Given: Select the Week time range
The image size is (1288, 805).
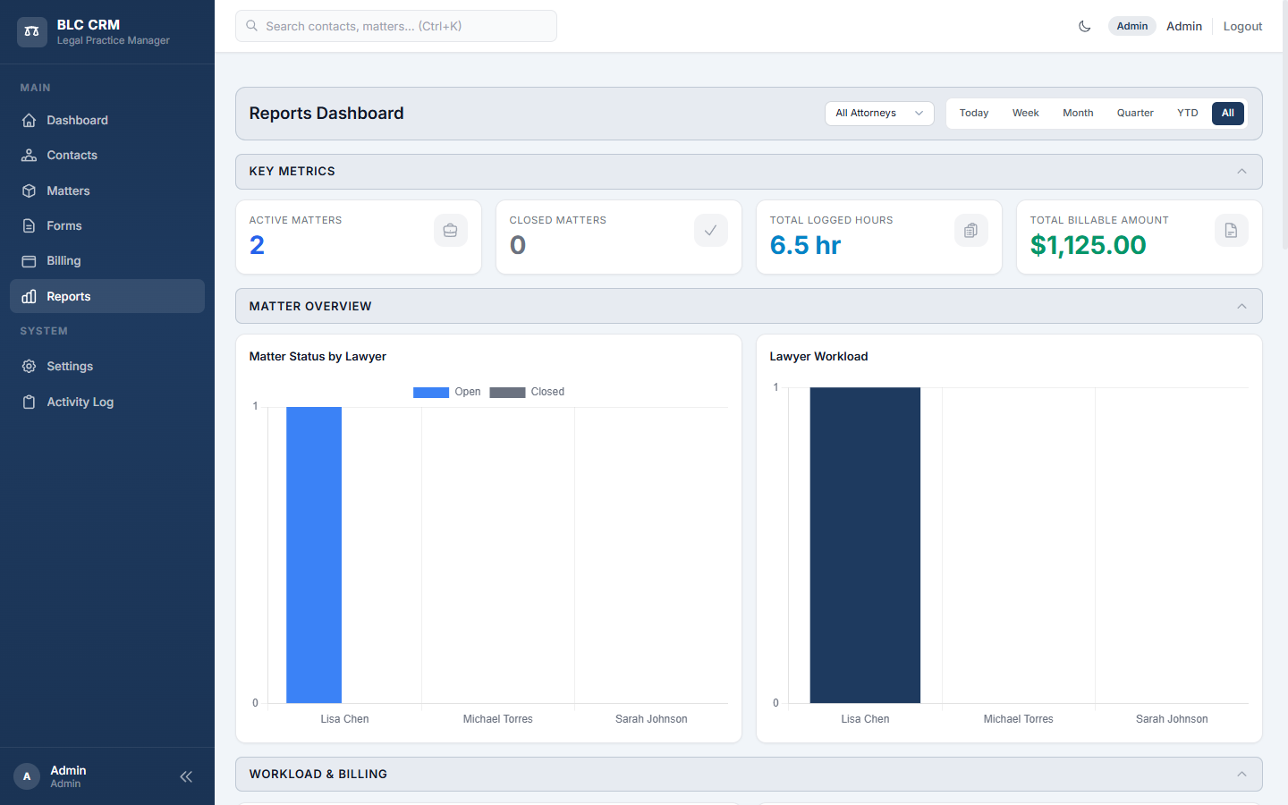Looking at the screenshot, I should tap(1026, 113).
